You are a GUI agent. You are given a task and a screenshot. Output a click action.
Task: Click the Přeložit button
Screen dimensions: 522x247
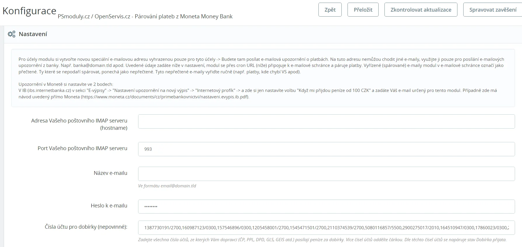(363, 10)
